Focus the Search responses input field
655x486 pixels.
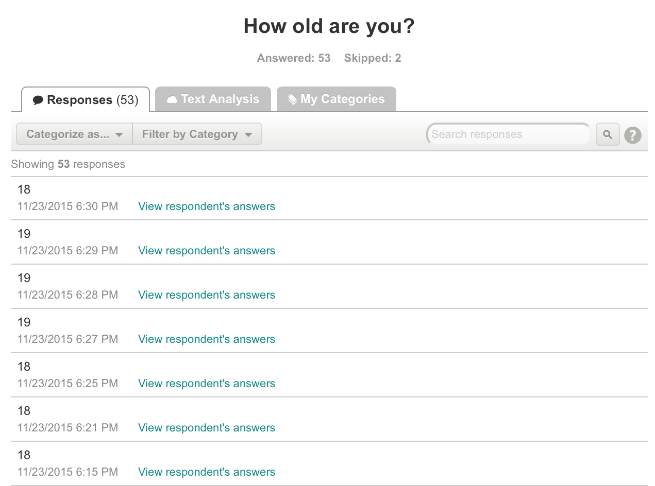click(508, 134)
